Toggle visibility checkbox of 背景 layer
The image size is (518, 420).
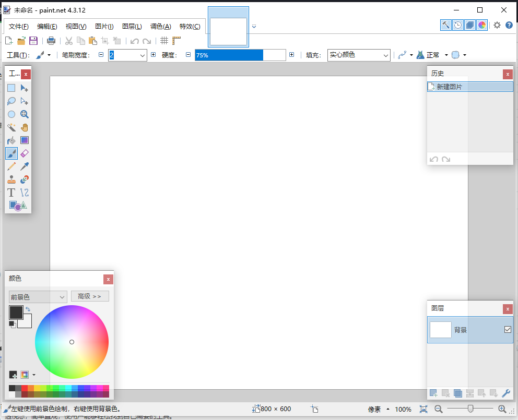508,330
